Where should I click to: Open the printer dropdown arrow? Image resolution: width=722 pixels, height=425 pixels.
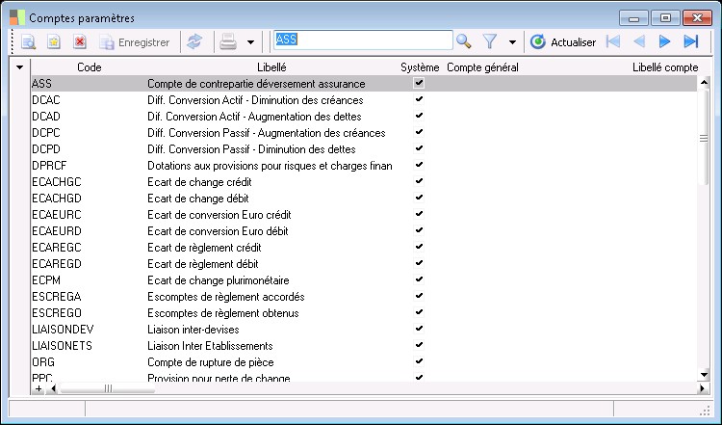[250, 42]
